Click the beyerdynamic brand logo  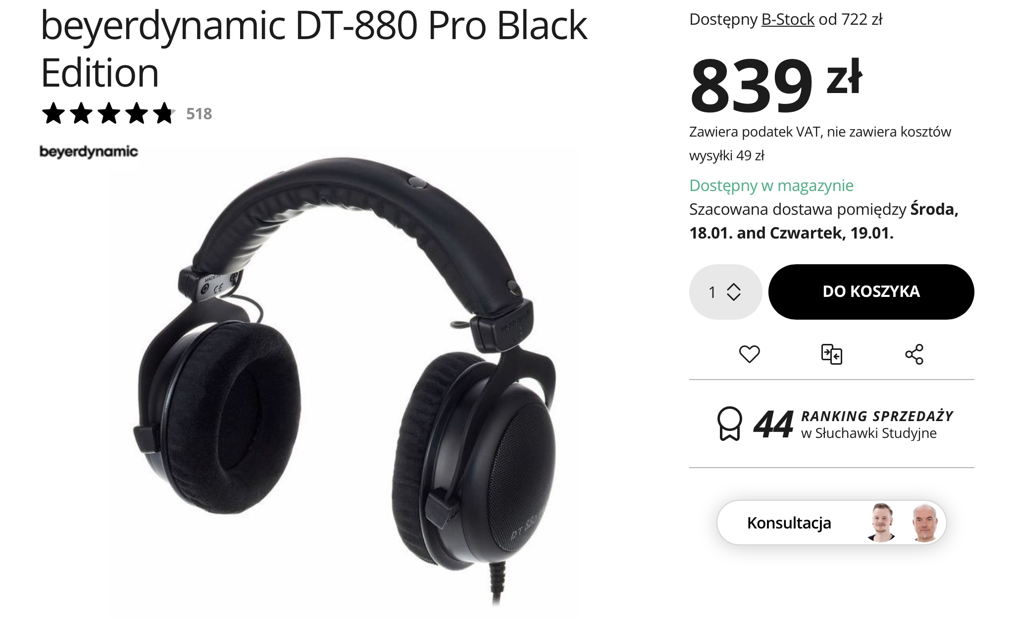[89, 151]
